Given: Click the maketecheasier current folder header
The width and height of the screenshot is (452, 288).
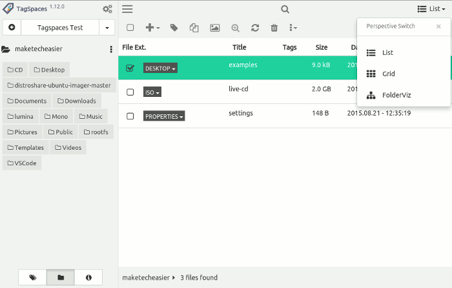Looking at the screenshot, I should coord(39,49).
